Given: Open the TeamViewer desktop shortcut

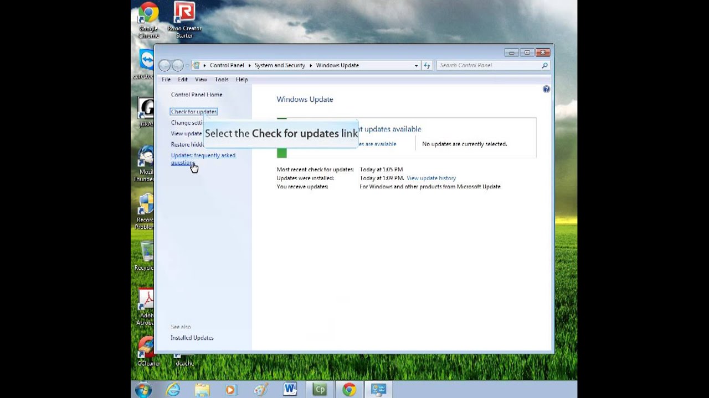Looking at the screenshot, I should pos(146,65).
